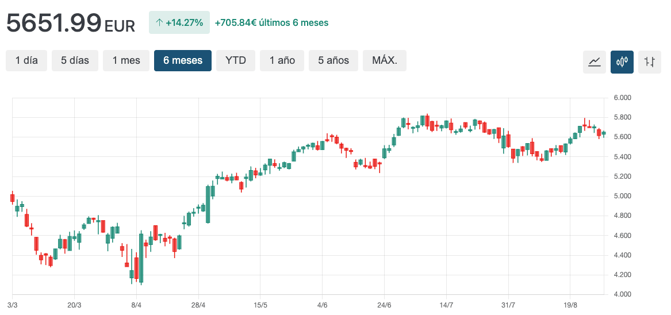
Task: Click the 6.000 price axis label
Action: tap(623, 98)
